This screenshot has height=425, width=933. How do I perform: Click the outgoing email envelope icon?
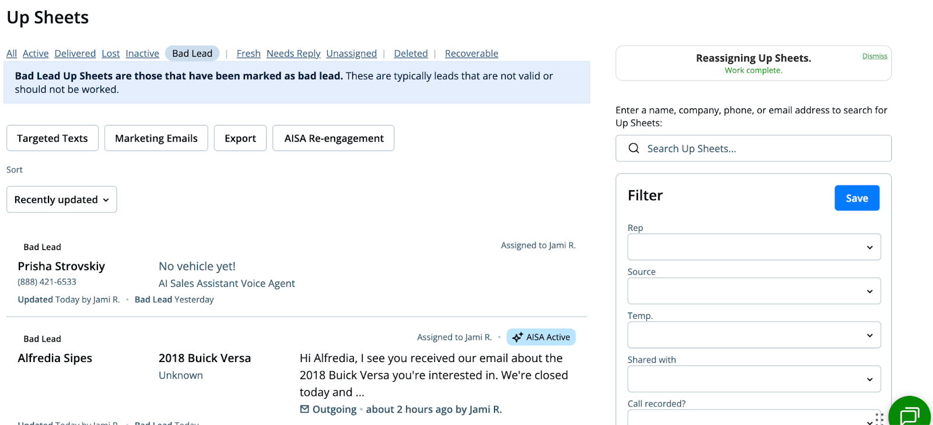point(304,409)
